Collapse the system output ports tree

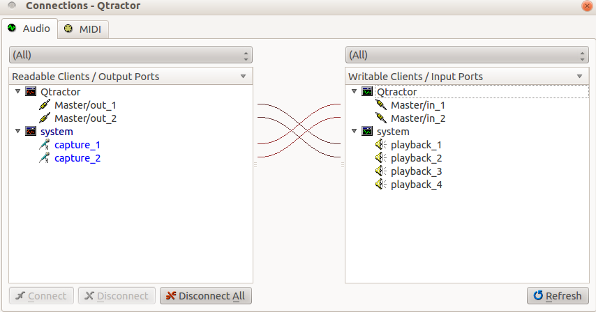tap(18, 131)
